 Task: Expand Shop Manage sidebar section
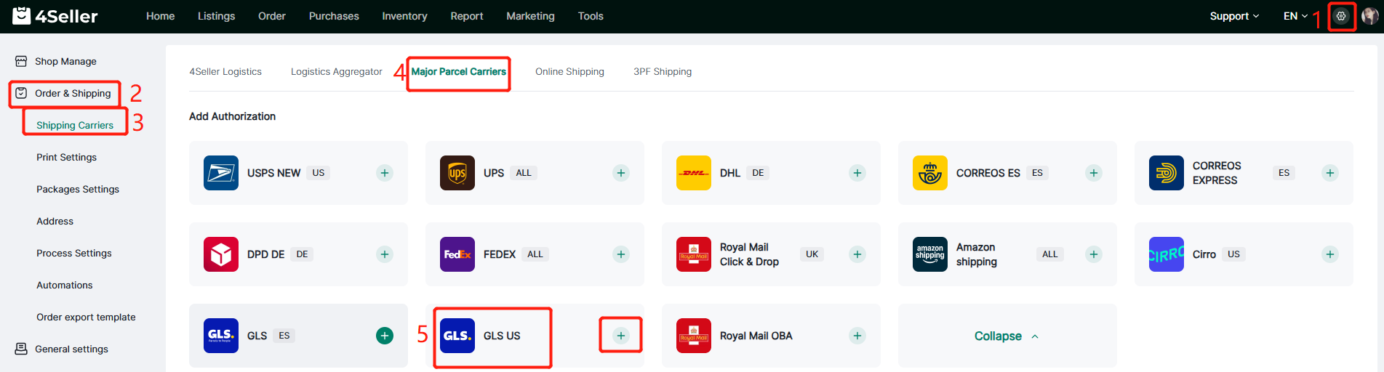coord(65,61)
